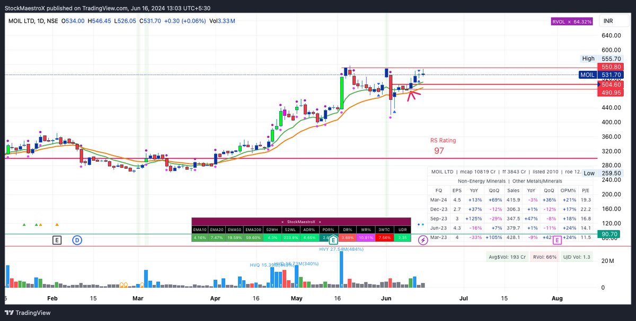Viewport: 636px width, 321px height.
Task: Click the H546.45 high value in header
Action: coord(99,21)
